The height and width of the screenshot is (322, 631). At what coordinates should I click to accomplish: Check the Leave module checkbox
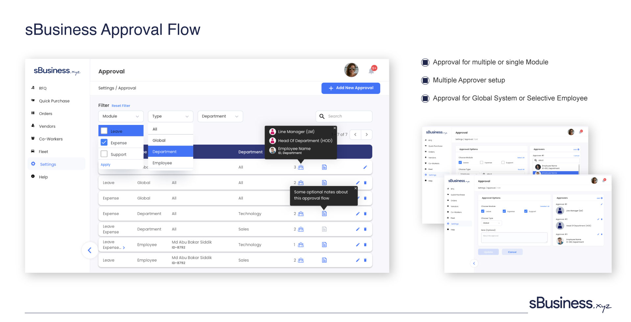[104, 131]
